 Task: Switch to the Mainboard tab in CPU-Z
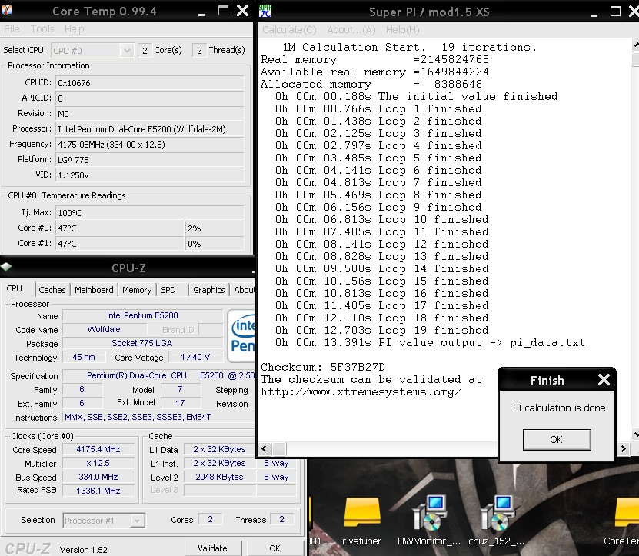click(94, 290)
